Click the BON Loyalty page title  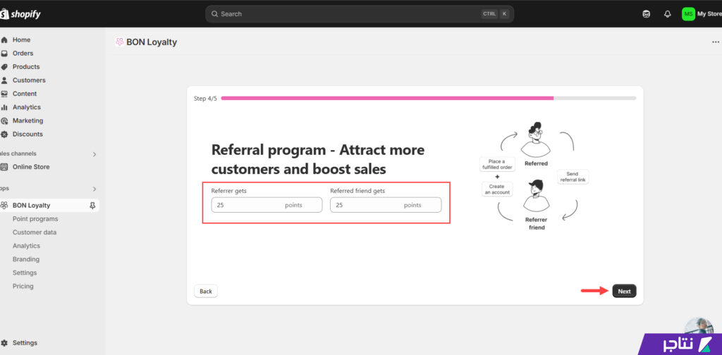click(x=152, y=42)
